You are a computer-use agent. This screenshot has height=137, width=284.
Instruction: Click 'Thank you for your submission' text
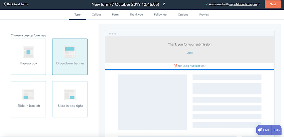point(190,44)
